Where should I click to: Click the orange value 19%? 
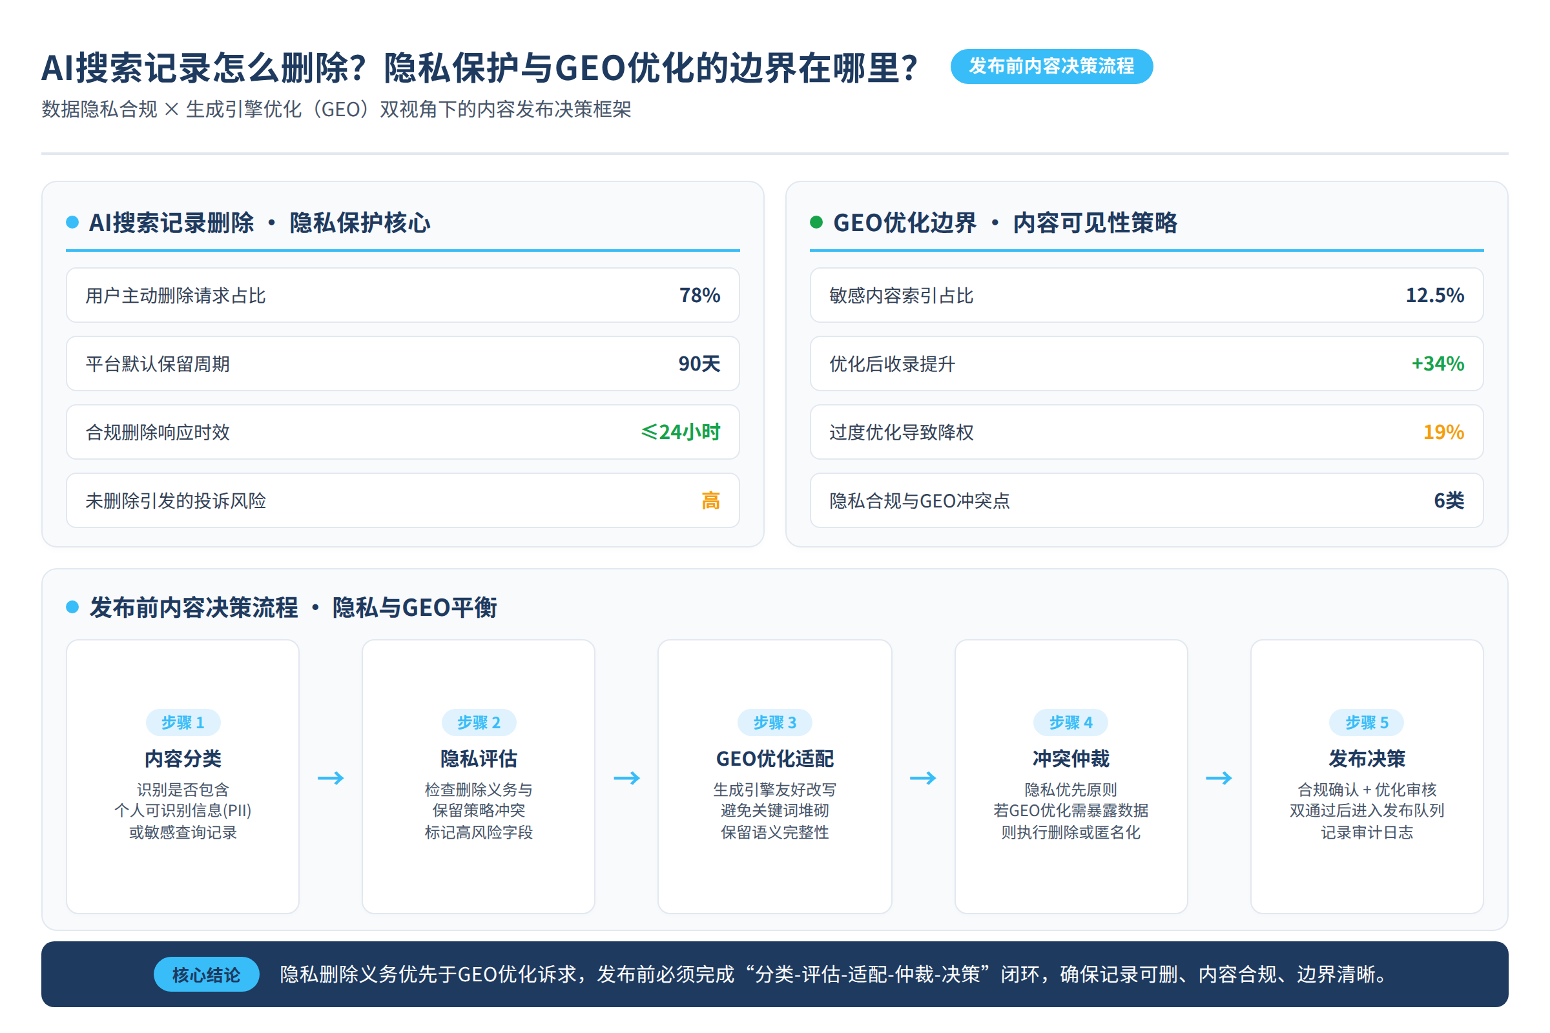coord(1443,432)
